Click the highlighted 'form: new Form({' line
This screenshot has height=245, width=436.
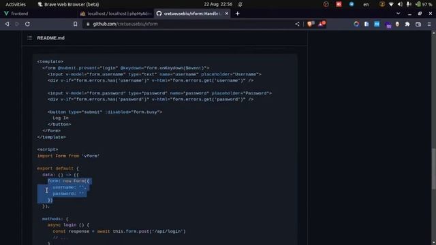pyautogui.click(x=68, y=181)
